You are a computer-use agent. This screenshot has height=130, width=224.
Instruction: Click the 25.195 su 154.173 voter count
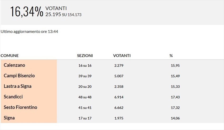pos(63,15)
